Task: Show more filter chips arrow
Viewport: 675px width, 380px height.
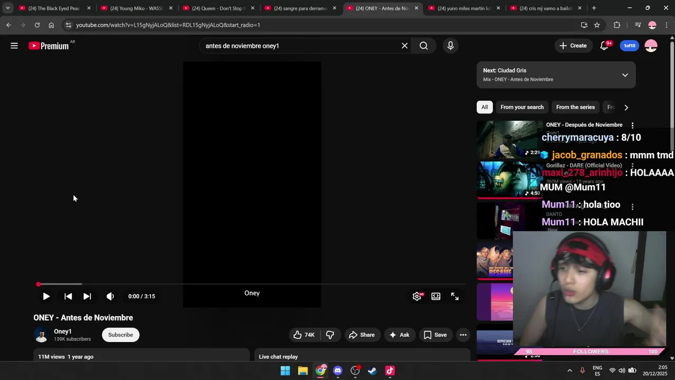Action: (x=626, y=107)
